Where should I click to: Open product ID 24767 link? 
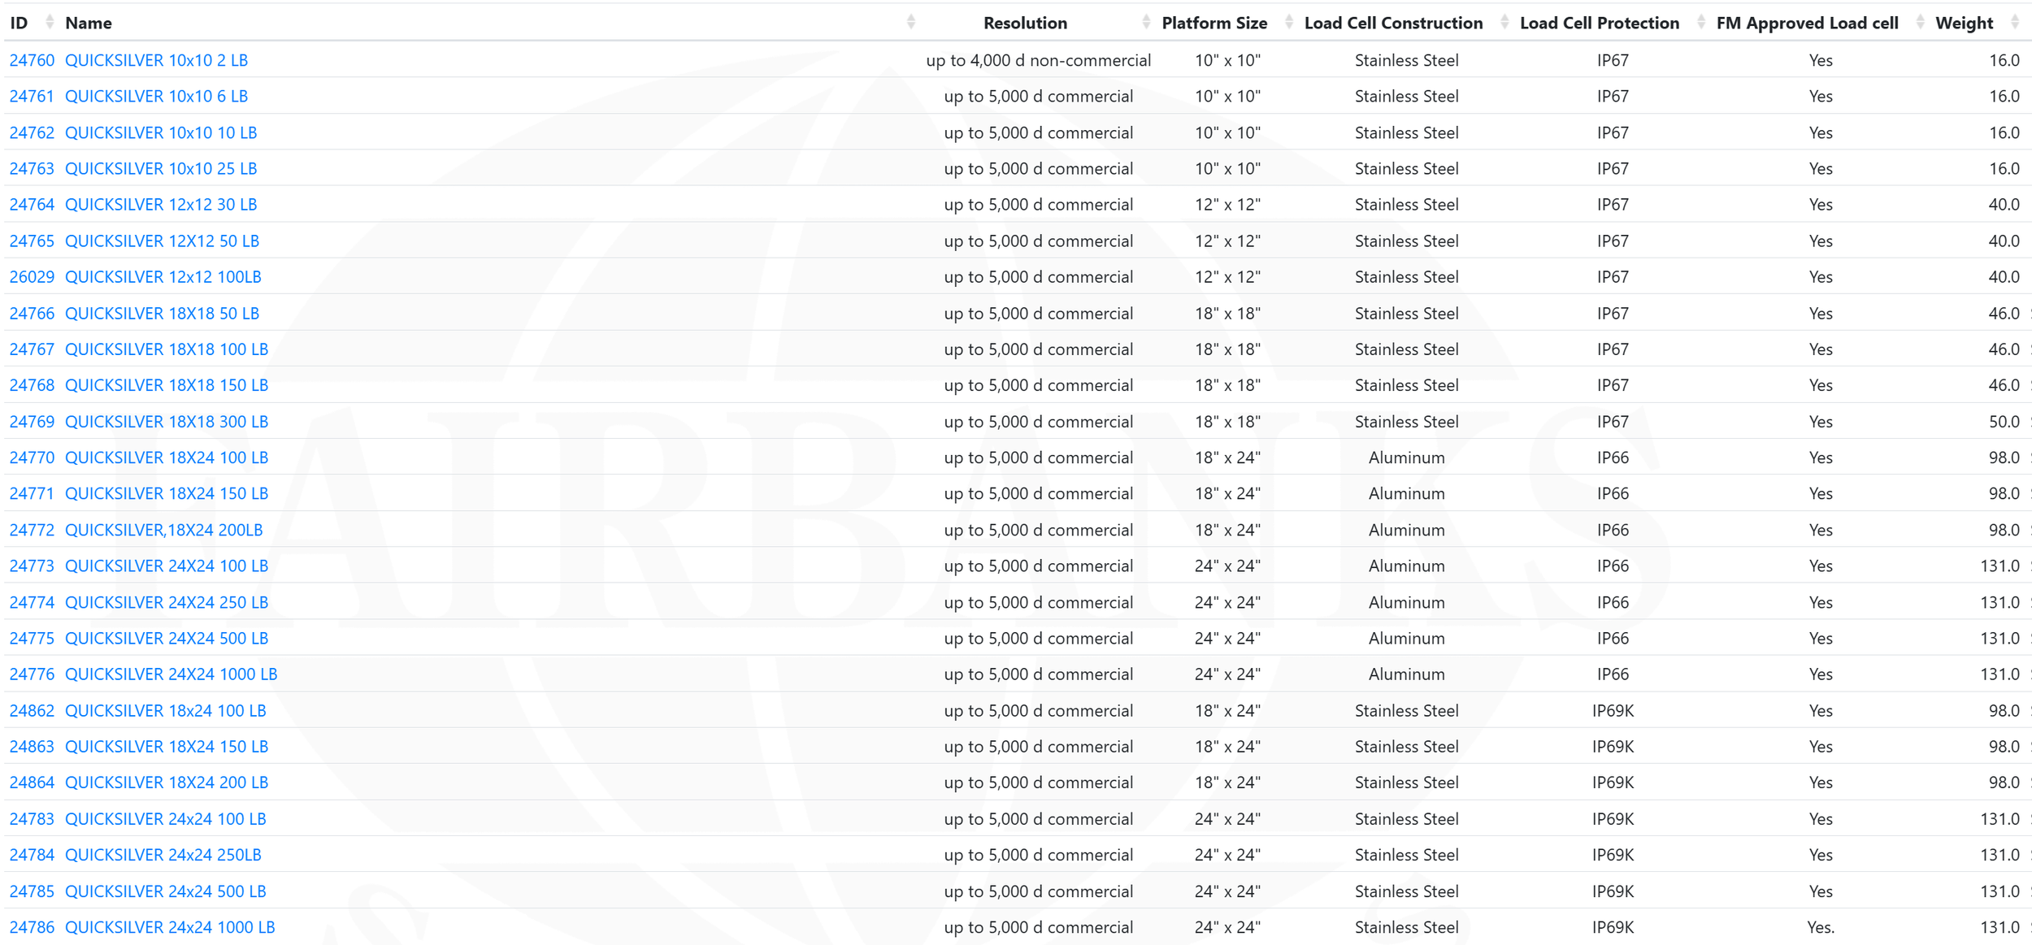32,349
